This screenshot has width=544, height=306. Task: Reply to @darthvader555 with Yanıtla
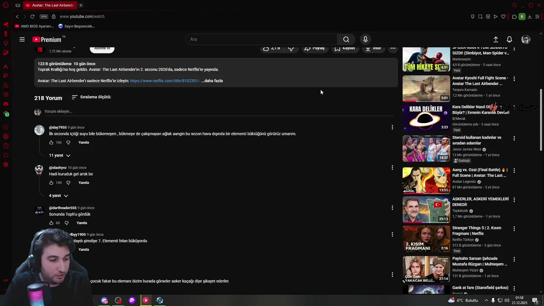click(82, 223)
